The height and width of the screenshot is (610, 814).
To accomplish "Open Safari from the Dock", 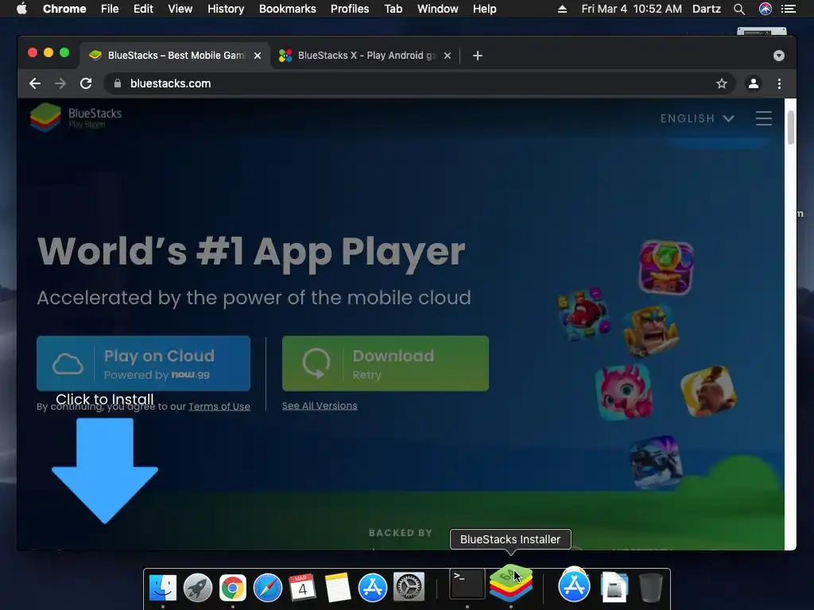I will point(267,587).
